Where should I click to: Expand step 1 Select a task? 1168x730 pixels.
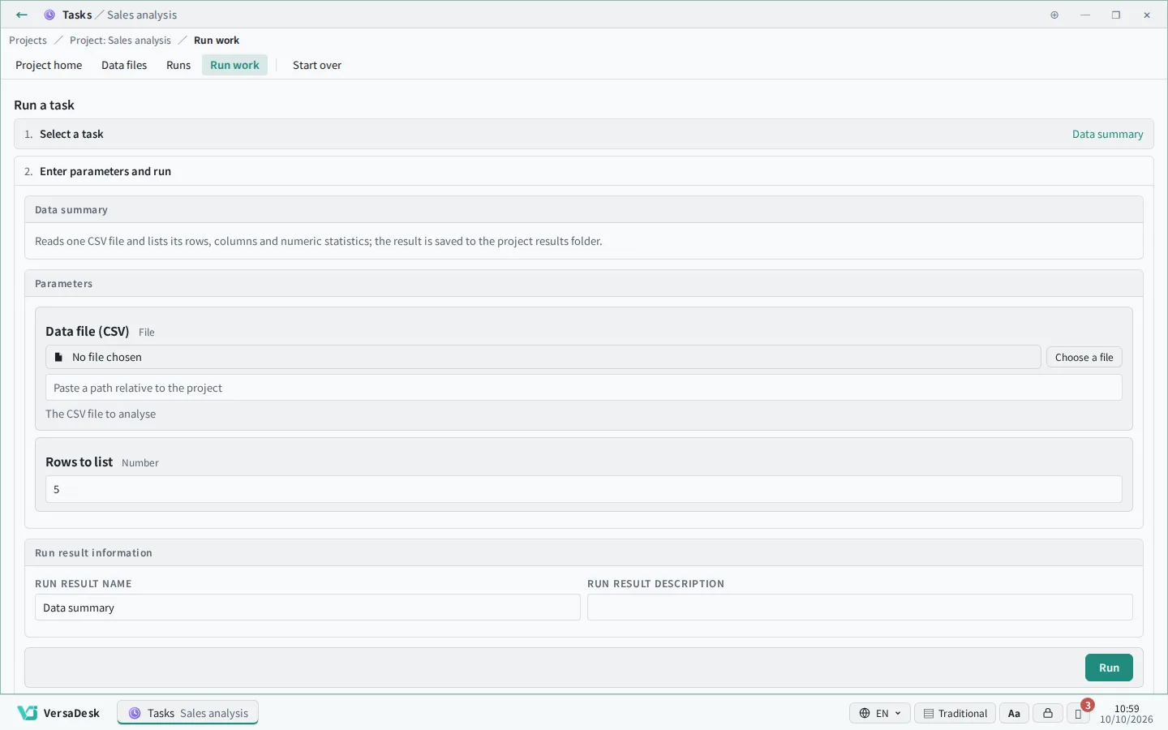(x=584, y=134)
